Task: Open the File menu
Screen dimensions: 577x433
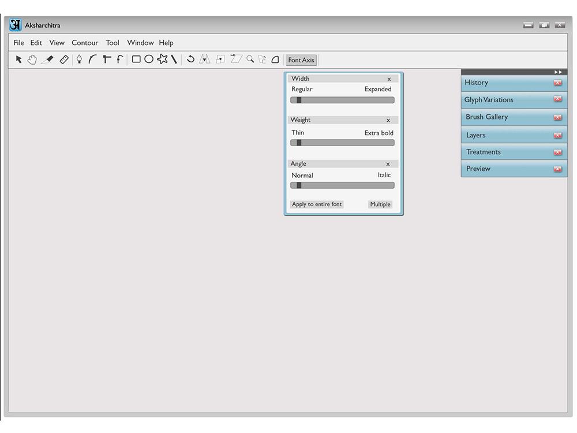Action: (x=19, y=43)
